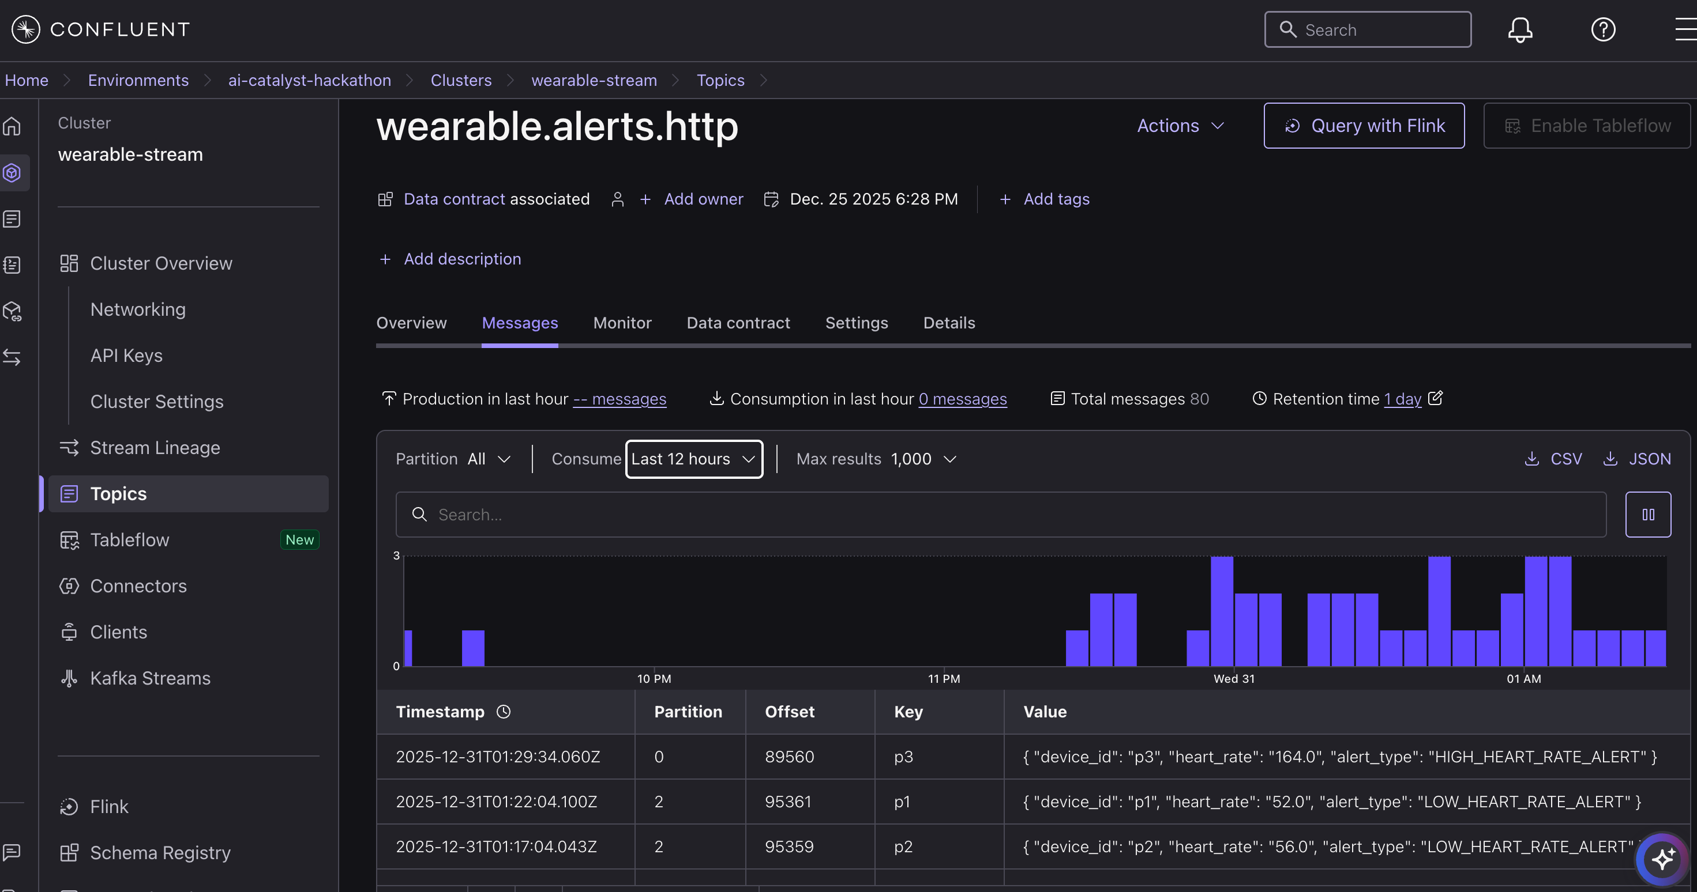1697x892 pixels.
Task: Open the Actions dropdown menu
Action: pyautogui.click(x=1180, y=126)
